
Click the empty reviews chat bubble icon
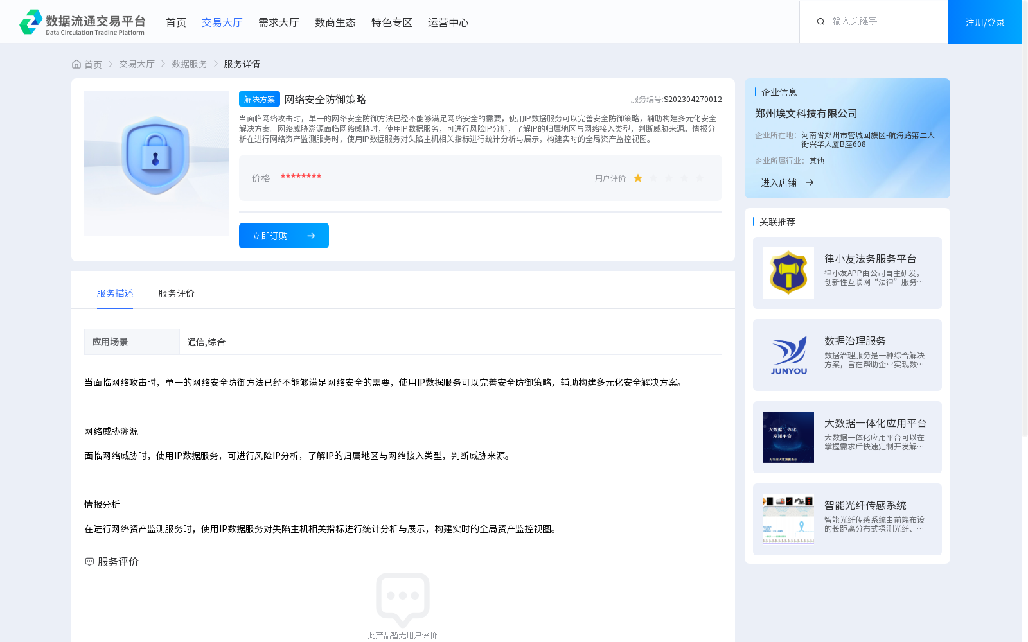403,600
